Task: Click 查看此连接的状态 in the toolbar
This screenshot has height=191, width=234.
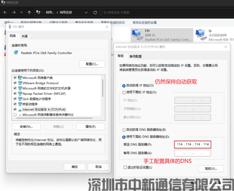Action: click(x=113, y=23)
